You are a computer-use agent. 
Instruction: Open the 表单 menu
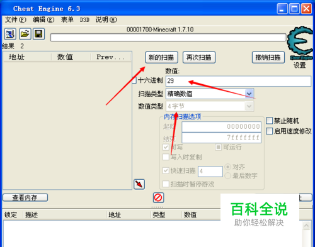[67, 20]
